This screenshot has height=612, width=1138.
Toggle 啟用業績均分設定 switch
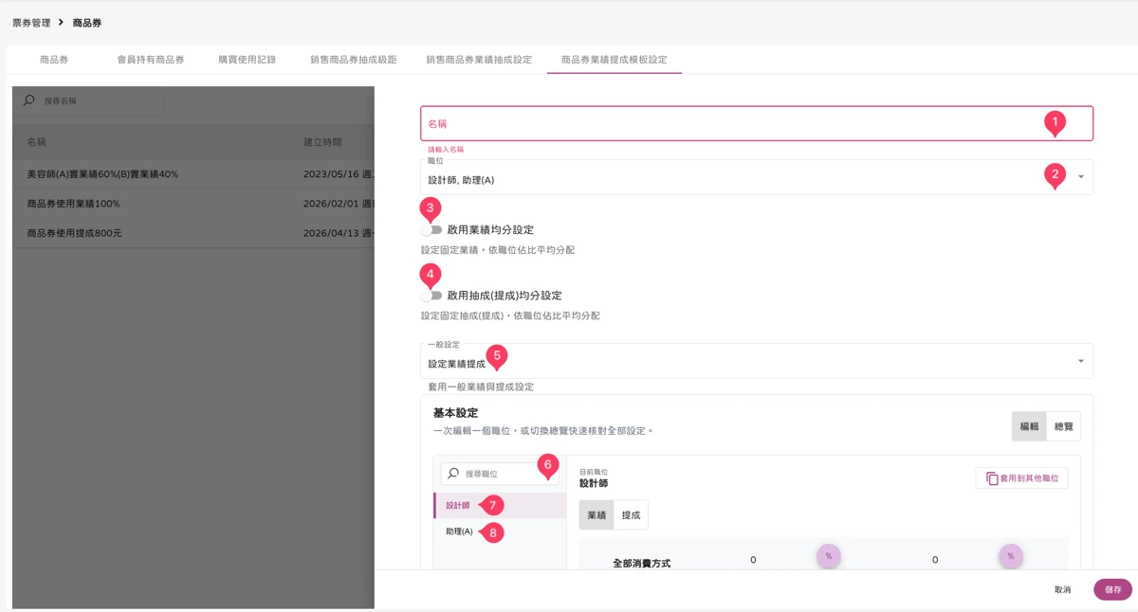pos(432,230)
